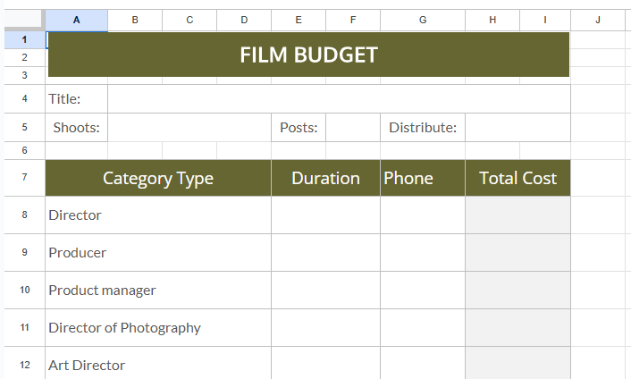The width and height of the screenshot is (631, 379).
Task: Select the Category Type header cell
Action: pos(158,178)
